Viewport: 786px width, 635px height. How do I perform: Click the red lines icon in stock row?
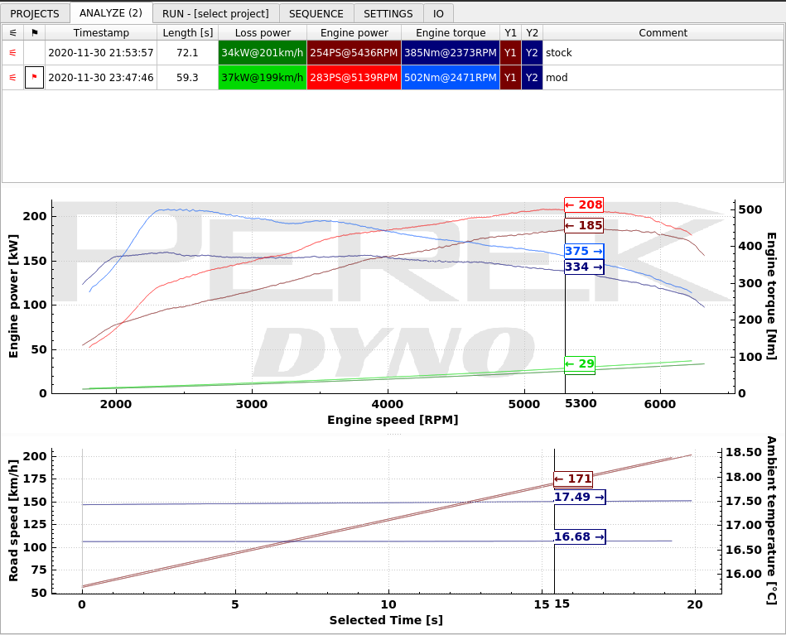pos(13,53)
